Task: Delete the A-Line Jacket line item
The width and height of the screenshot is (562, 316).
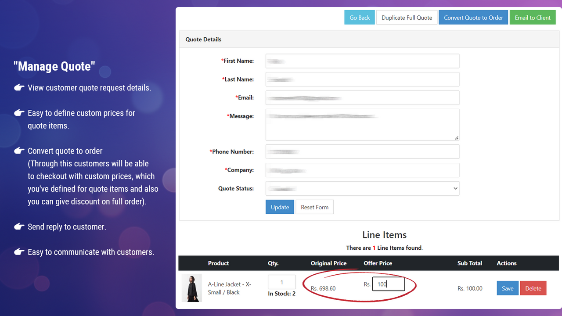Action: pyautogui.click(x=533, y=288)
